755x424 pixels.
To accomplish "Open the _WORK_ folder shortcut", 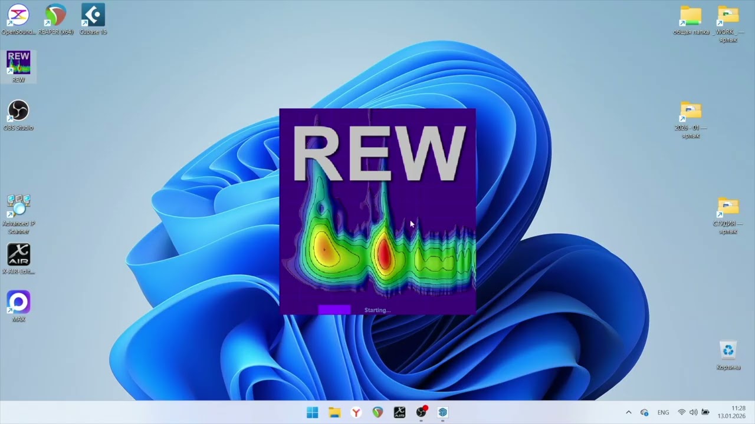I will click(x=728, y=24).
